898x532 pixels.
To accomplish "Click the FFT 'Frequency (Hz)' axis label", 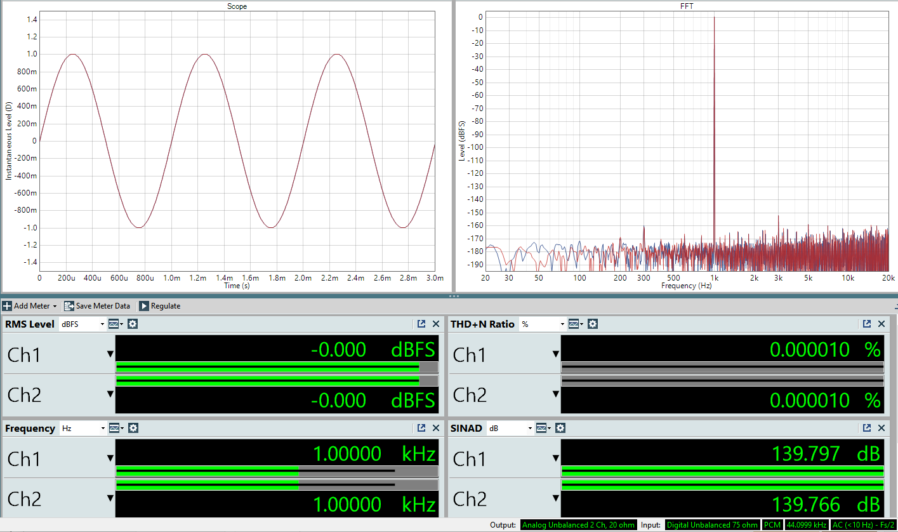I will click(687, 286).
